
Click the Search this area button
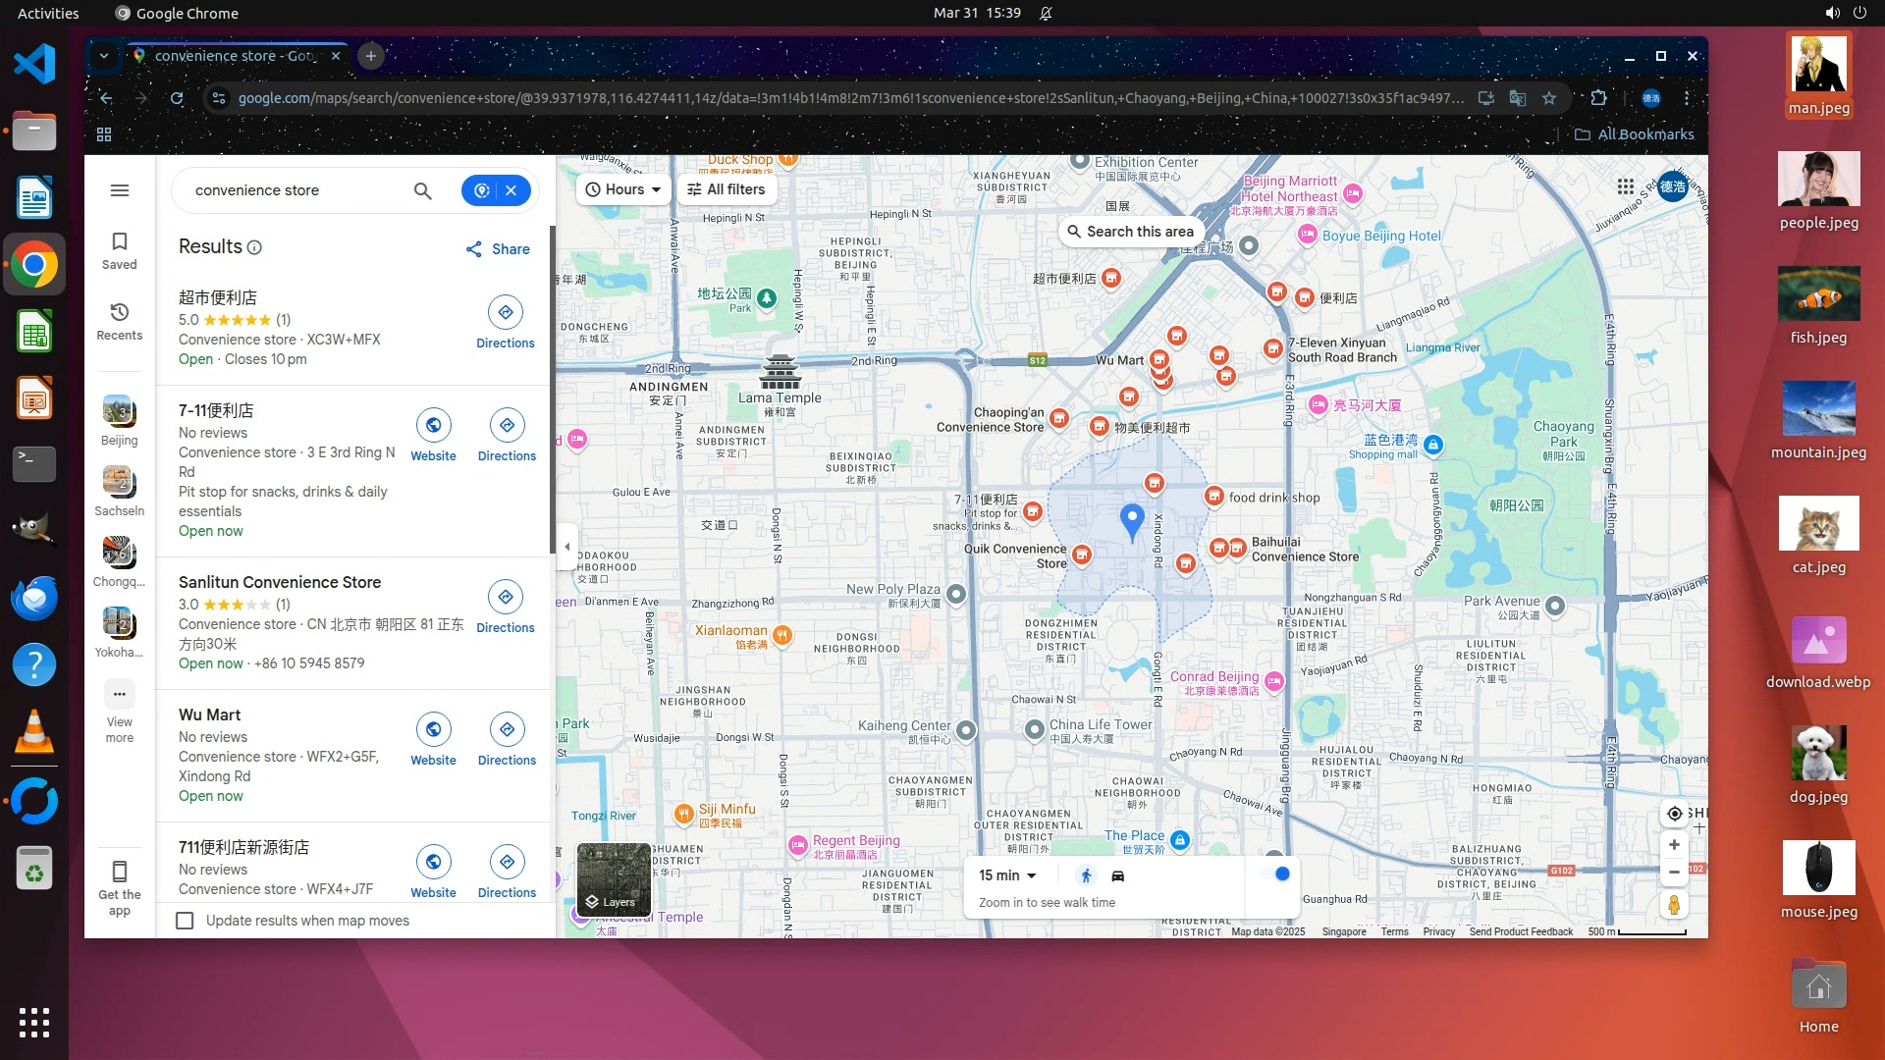click(1130, 232)
